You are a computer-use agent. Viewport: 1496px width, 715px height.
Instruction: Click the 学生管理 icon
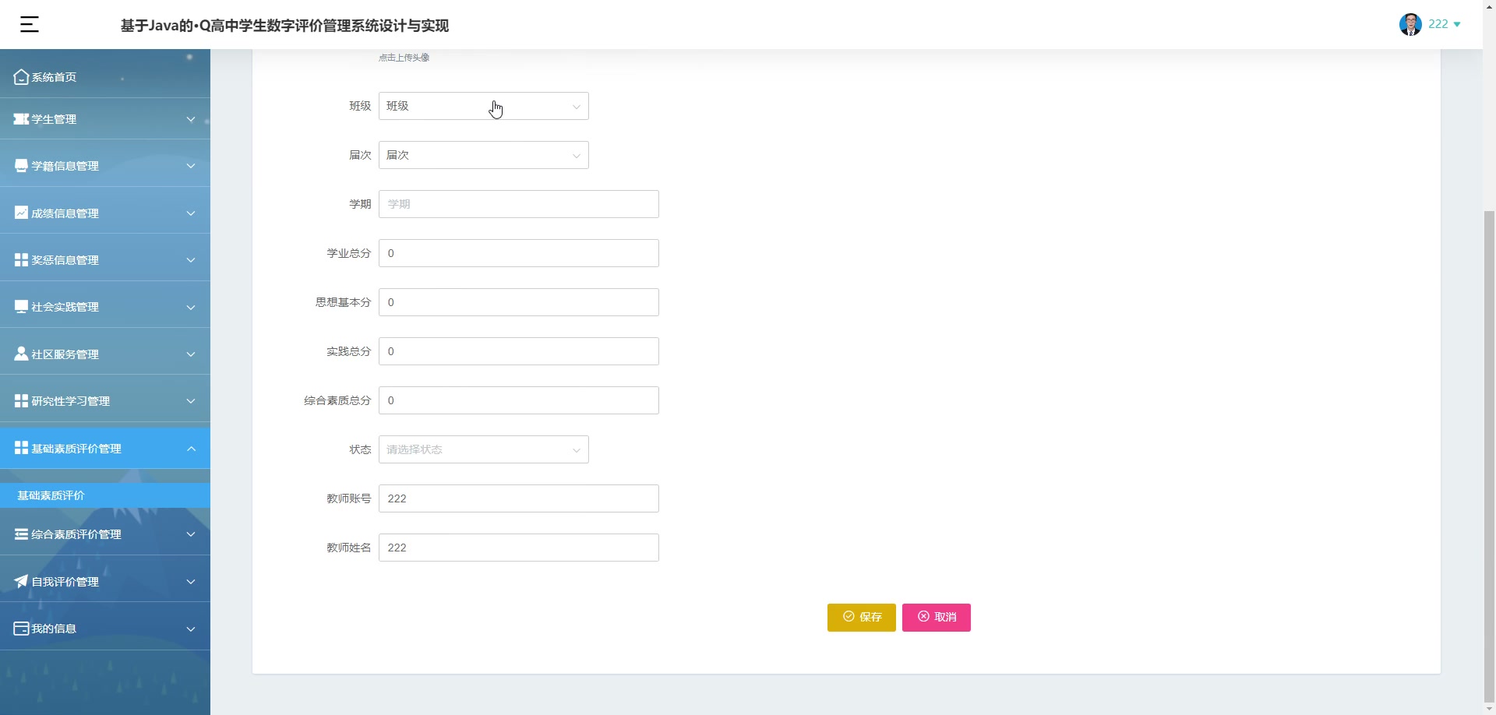21,119
